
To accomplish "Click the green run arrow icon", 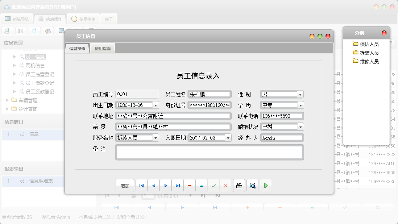I will 266,185.
